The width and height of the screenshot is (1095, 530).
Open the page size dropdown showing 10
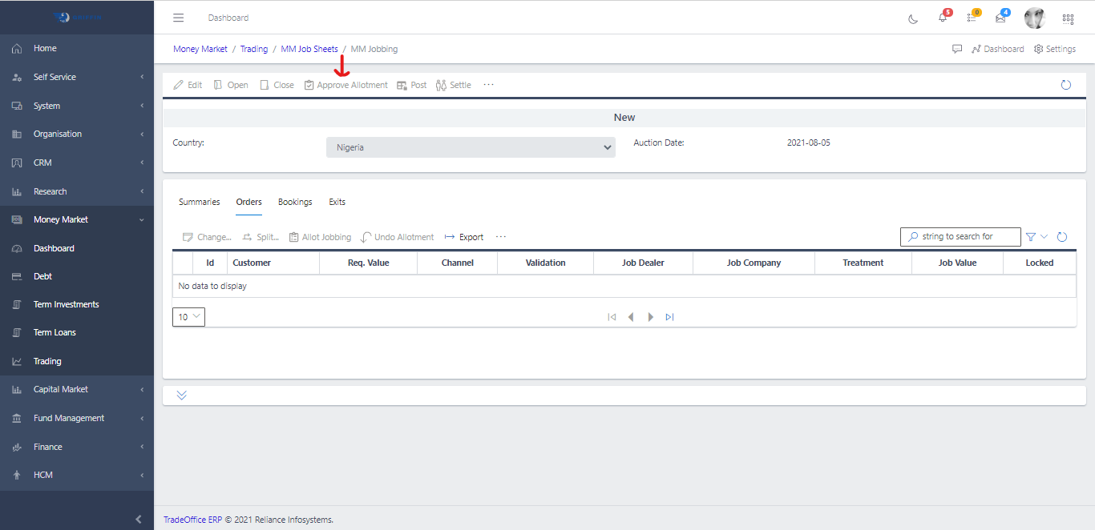pyautogui.click(x=188, y=317)
